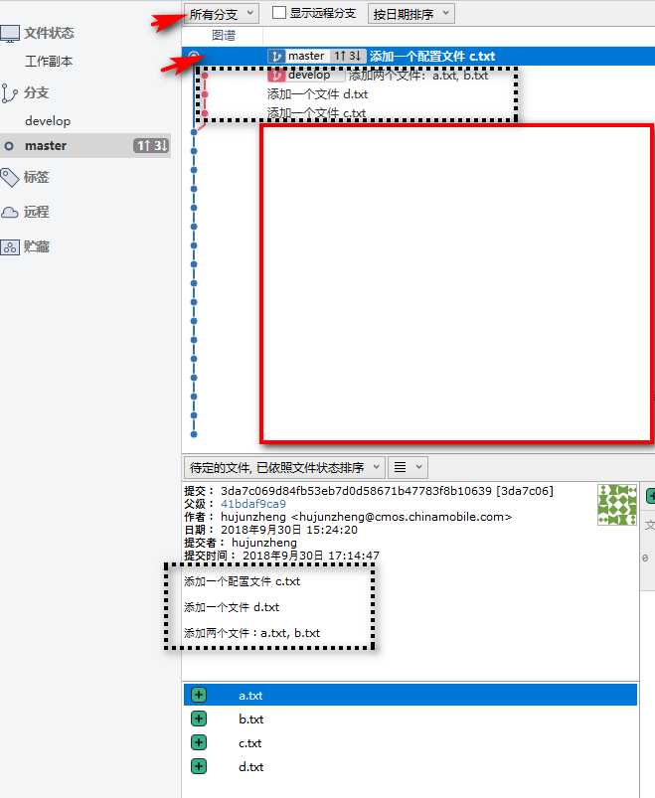The image size is (655, 798).
Task: Click the 远程 cloud icon
Action: coord(10,213)
